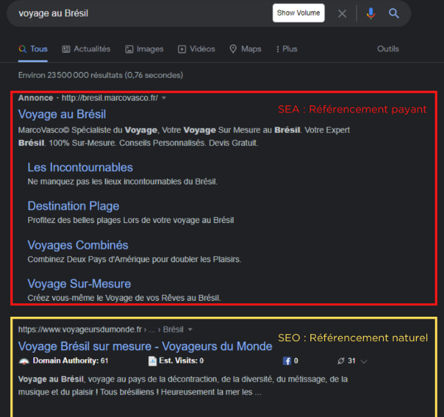Image resolution: width=444 pixels, height=417 pixels.
Task: Click the Facebook shares icon
Action: tap(287, 361)
